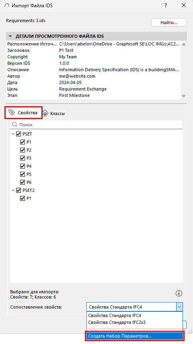Viewport: 193px width, 344px height.
Task: Select the Copyright My Team row
Action: coord(93,57)
